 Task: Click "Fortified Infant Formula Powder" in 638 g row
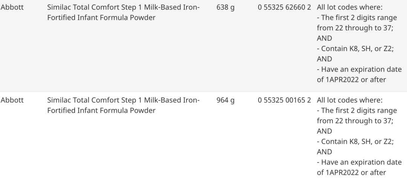point(101,18)
